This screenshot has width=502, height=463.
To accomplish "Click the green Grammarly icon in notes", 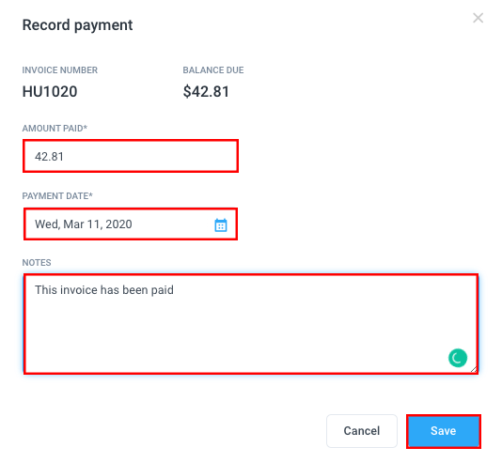I will 458,358.
